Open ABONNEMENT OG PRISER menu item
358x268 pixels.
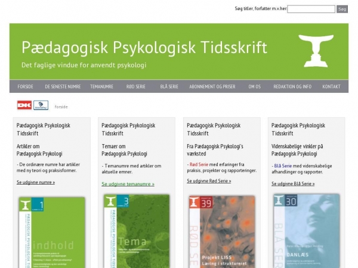[212, 86]
